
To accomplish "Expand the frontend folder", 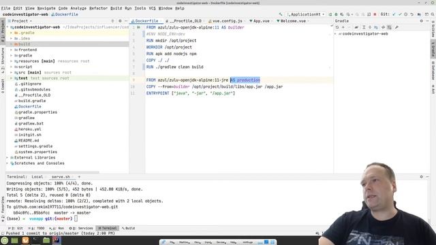I will coord(12,50).
